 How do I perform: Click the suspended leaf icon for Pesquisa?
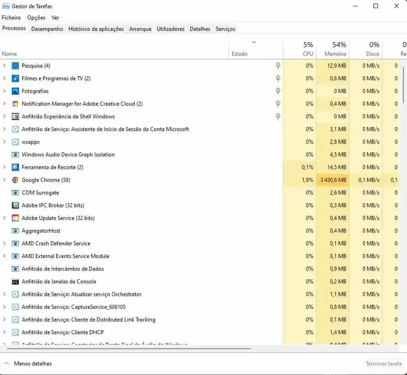pos(278,66)
